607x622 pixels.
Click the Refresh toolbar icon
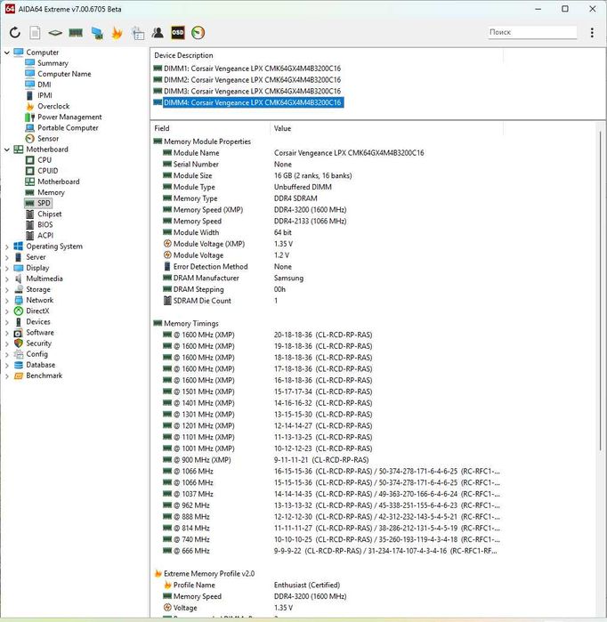click(x=14, y=33)
